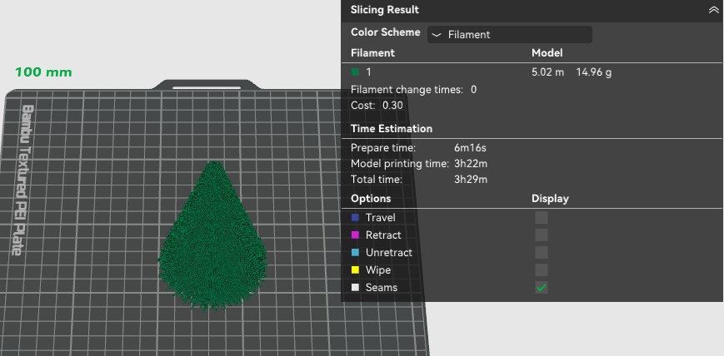Enable the Retract display checkbox
724x356 pixels.
pyautogui.click(x=542, y=235)
